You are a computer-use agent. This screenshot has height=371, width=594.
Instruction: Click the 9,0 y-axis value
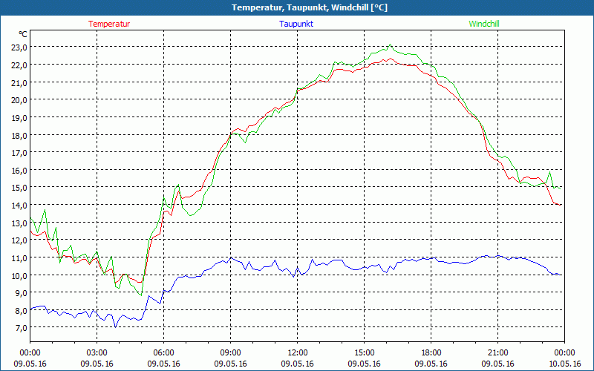tap(21, 292)
